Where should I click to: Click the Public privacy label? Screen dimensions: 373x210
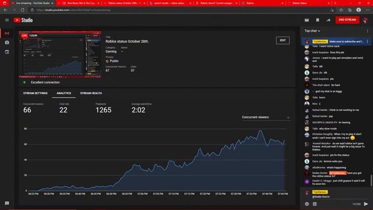pos(114,61)
